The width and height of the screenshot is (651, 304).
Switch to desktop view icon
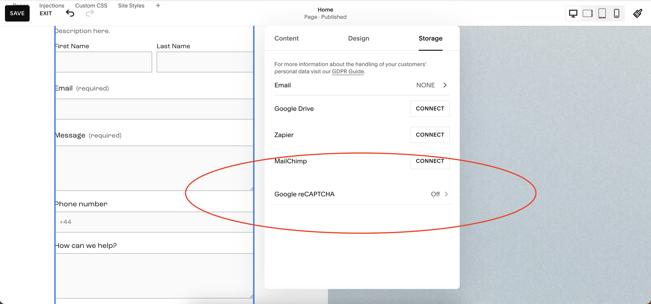pyautogui.click(x=573, y=13)
